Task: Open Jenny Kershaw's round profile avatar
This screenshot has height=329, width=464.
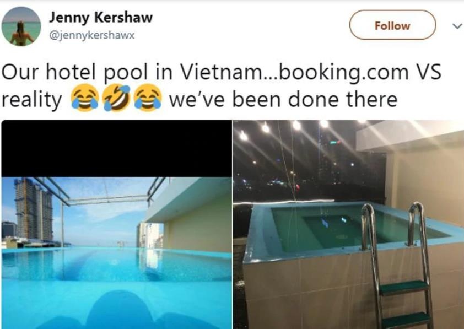Action: [21, 26]
